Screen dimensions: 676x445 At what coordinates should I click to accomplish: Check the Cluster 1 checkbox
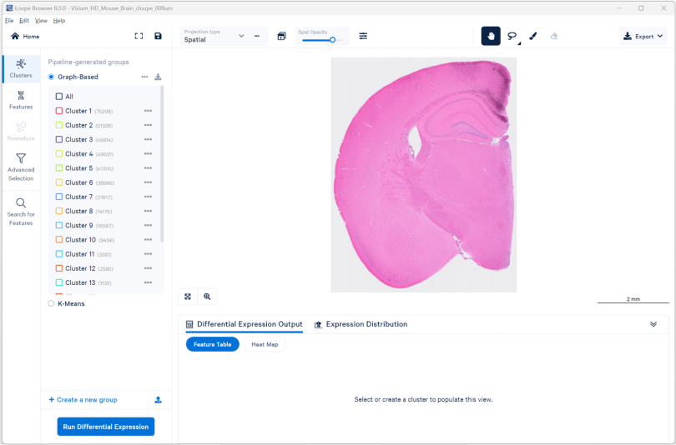pos(59,111)
